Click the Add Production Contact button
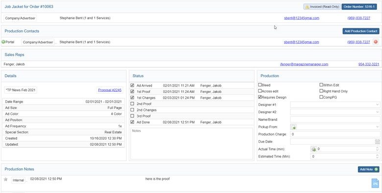Image resolution: width=382 pixels, height=193 pixels. 361,31
